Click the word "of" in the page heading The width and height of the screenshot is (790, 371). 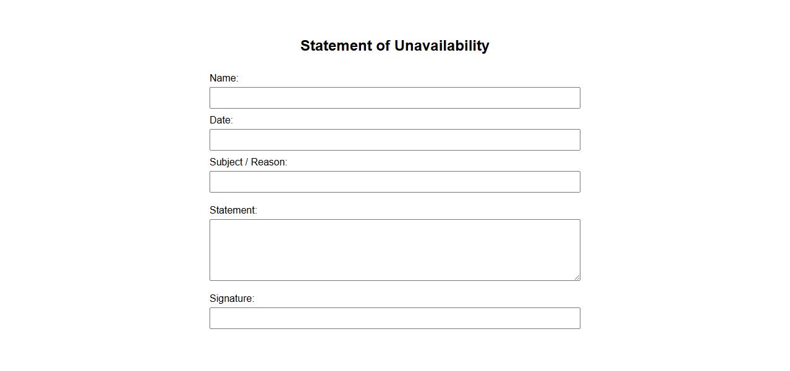pyautogui.click(x=383, y=46)
